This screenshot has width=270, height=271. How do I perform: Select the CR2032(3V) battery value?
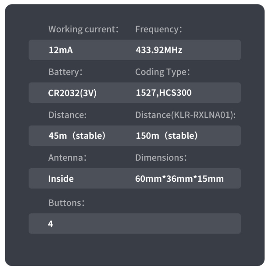[x=72, y=93]
